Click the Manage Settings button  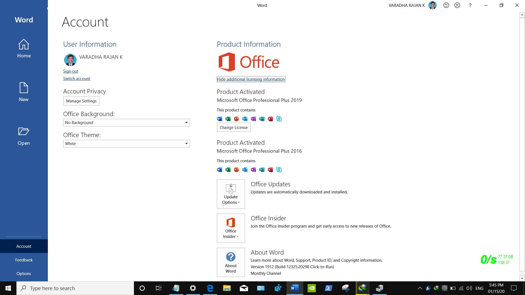(81, 101)
